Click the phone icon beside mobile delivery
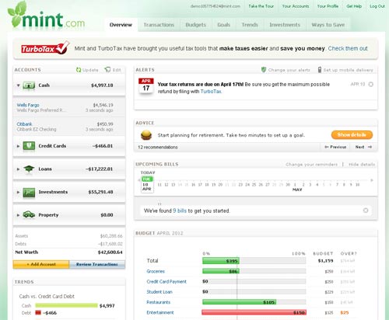Viewport: 389px width, 320px height. (320, 70)
